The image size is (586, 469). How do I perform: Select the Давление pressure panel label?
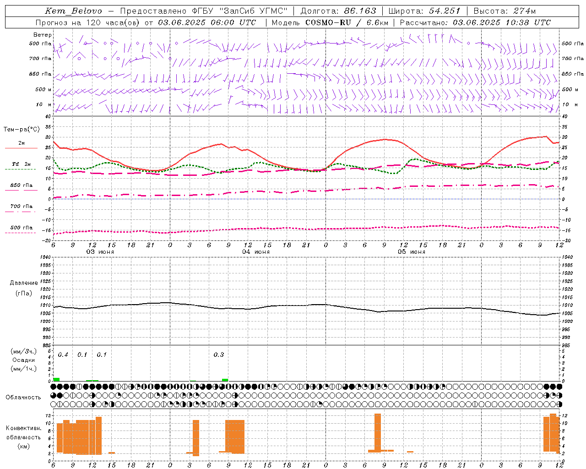pos(24,283)
